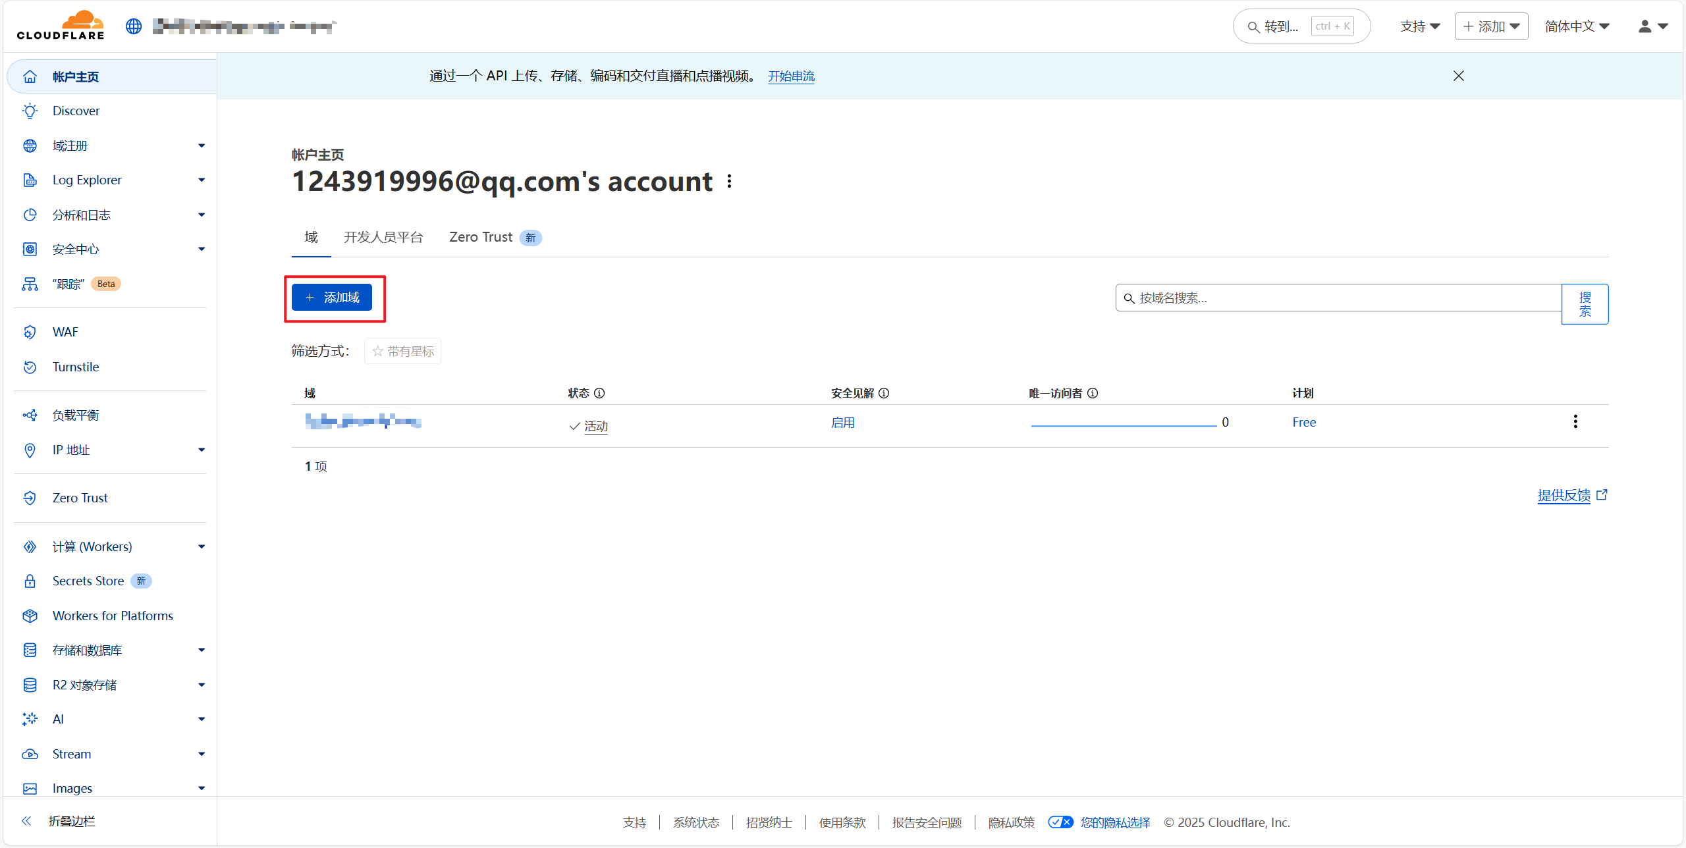Click the Images picture icon
1686x848 pixels.
click(30, 788)
